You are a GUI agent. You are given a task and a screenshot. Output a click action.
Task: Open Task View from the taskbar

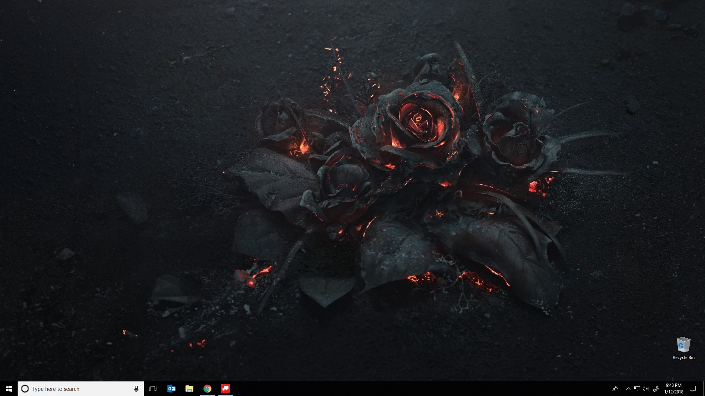click(x=153, y=389)
